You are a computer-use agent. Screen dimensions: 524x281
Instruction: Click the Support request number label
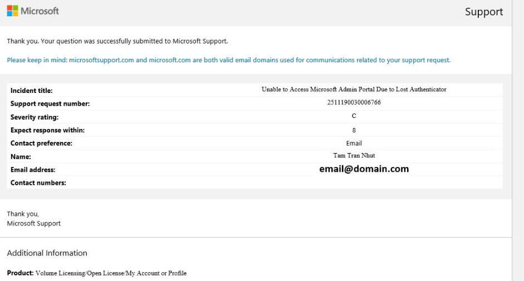tap(50, 103)
